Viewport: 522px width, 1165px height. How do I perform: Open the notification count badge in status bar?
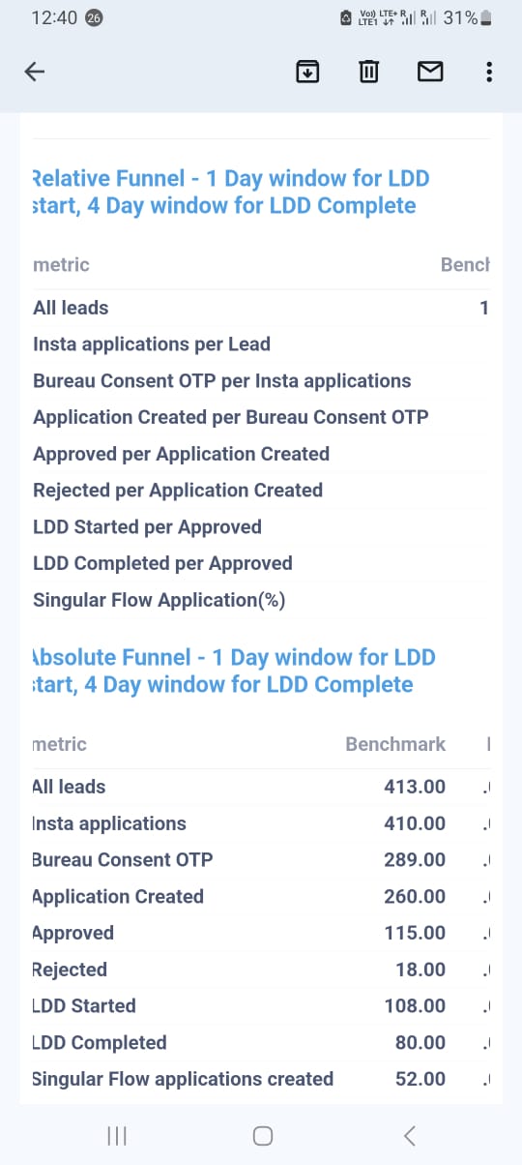click(x=95, y=18)
